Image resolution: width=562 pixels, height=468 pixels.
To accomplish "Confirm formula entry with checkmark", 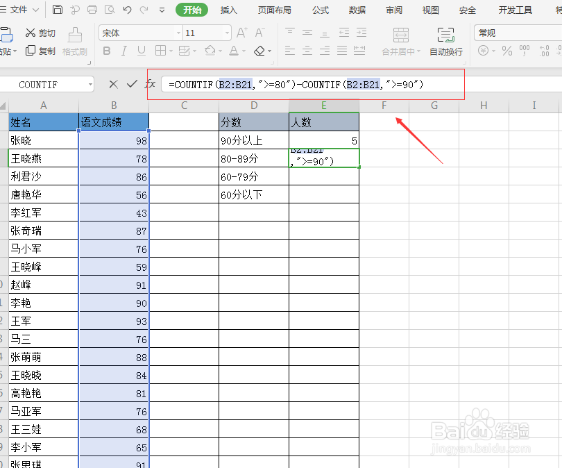I will tap(132, 84).
